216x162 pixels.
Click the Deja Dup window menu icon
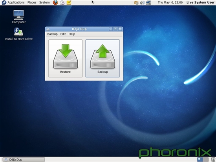[x=48, y=29]
